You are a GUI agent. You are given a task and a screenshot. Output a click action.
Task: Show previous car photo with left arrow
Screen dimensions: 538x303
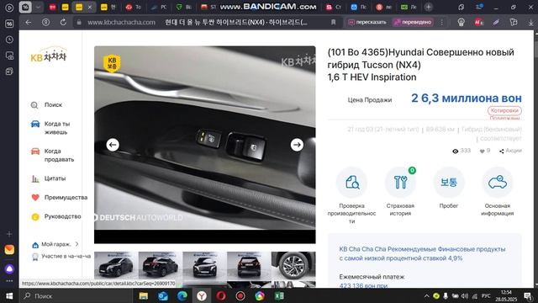point(113,145)
